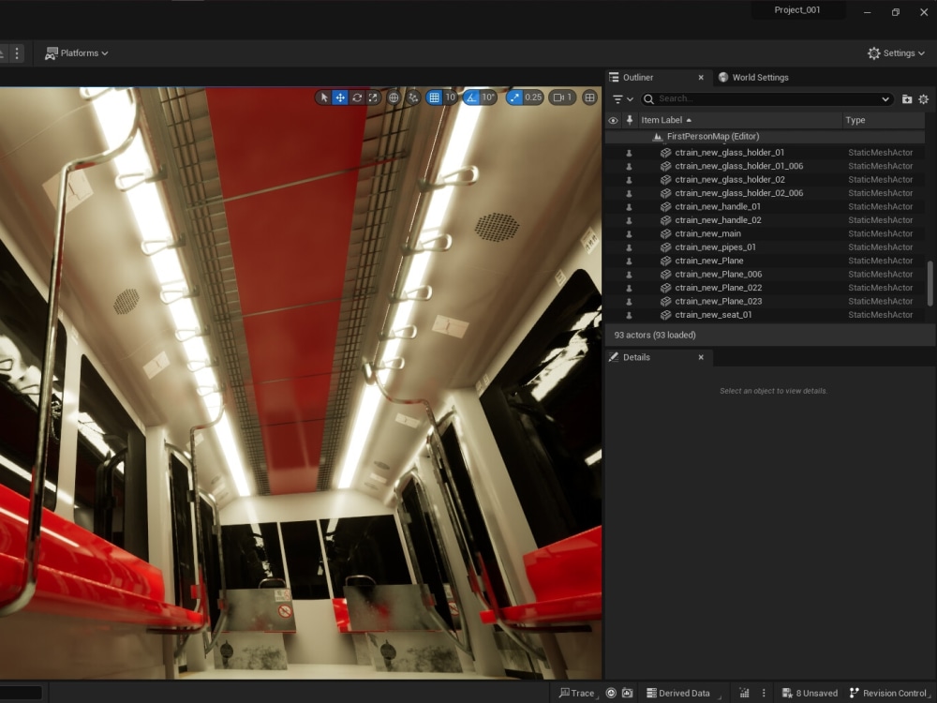Click the trace recording toggle icon
The height and width of the screenshot is (703, 937).
611,693
